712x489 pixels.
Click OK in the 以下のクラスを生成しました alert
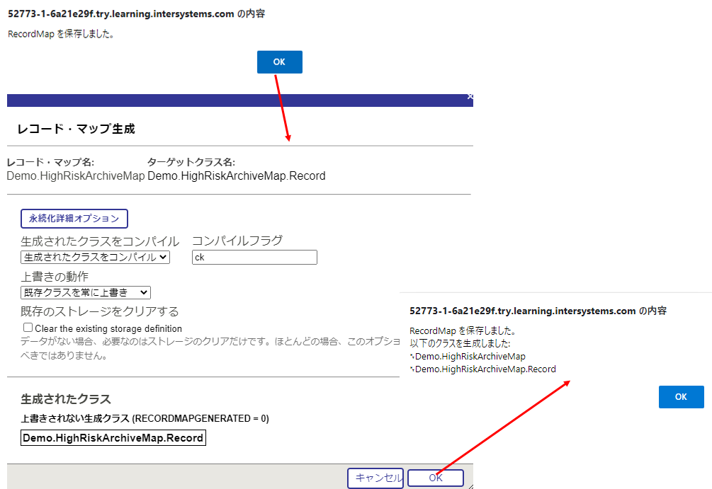click(681, 397)
